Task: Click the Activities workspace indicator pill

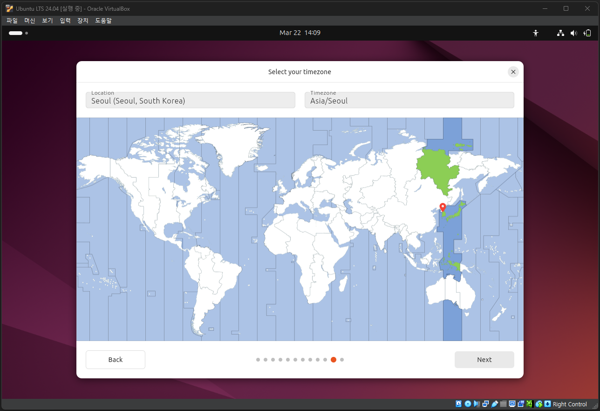Action: click(x=15, y=33)
